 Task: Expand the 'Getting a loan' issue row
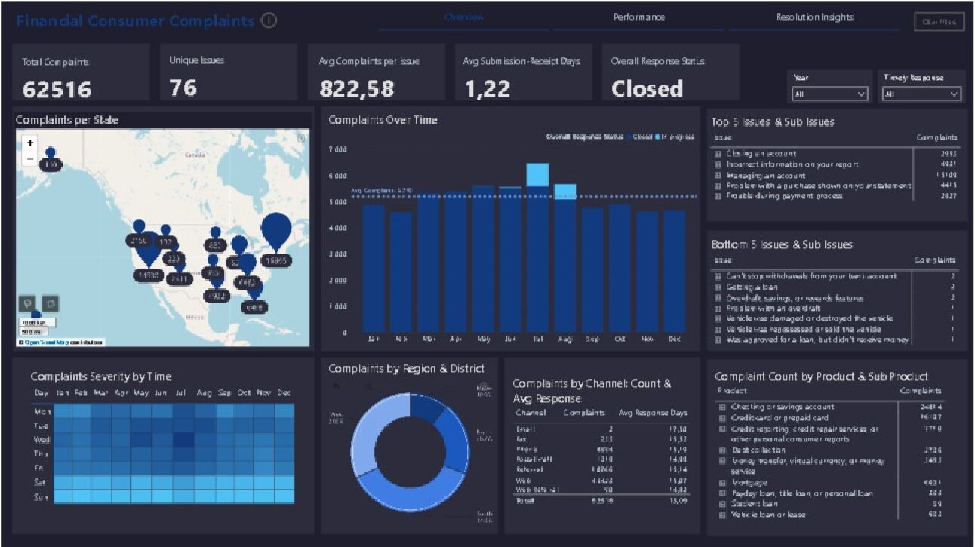pyautogui.click(x=718, y=287)
